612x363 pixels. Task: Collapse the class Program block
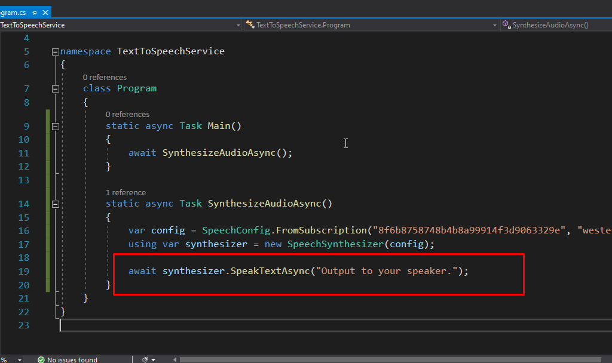(56, 88)
